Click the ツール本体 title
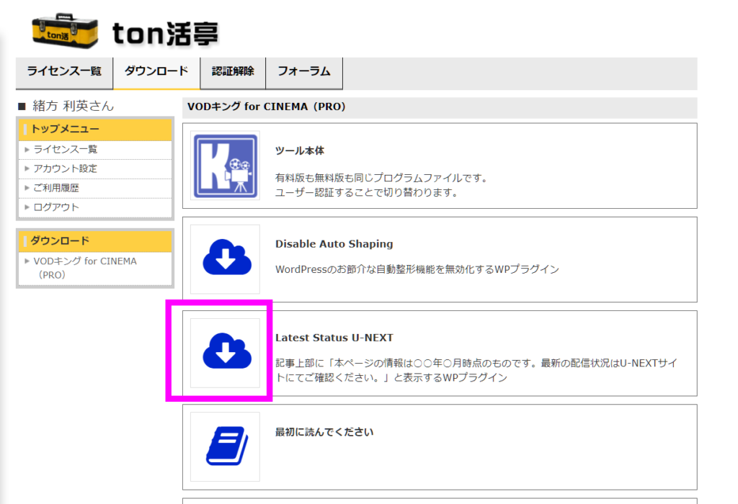The width and height of the screenshot is (738, 504). [299, 151]
